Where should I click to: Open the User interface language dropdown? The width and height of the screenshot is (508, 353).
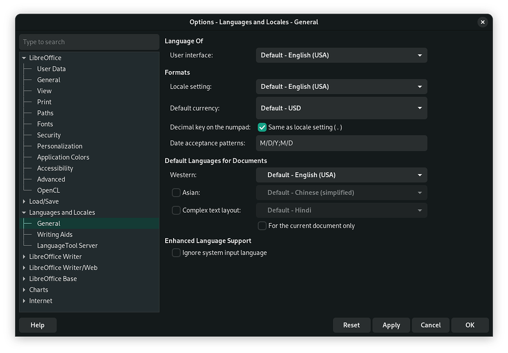point(341,55)
